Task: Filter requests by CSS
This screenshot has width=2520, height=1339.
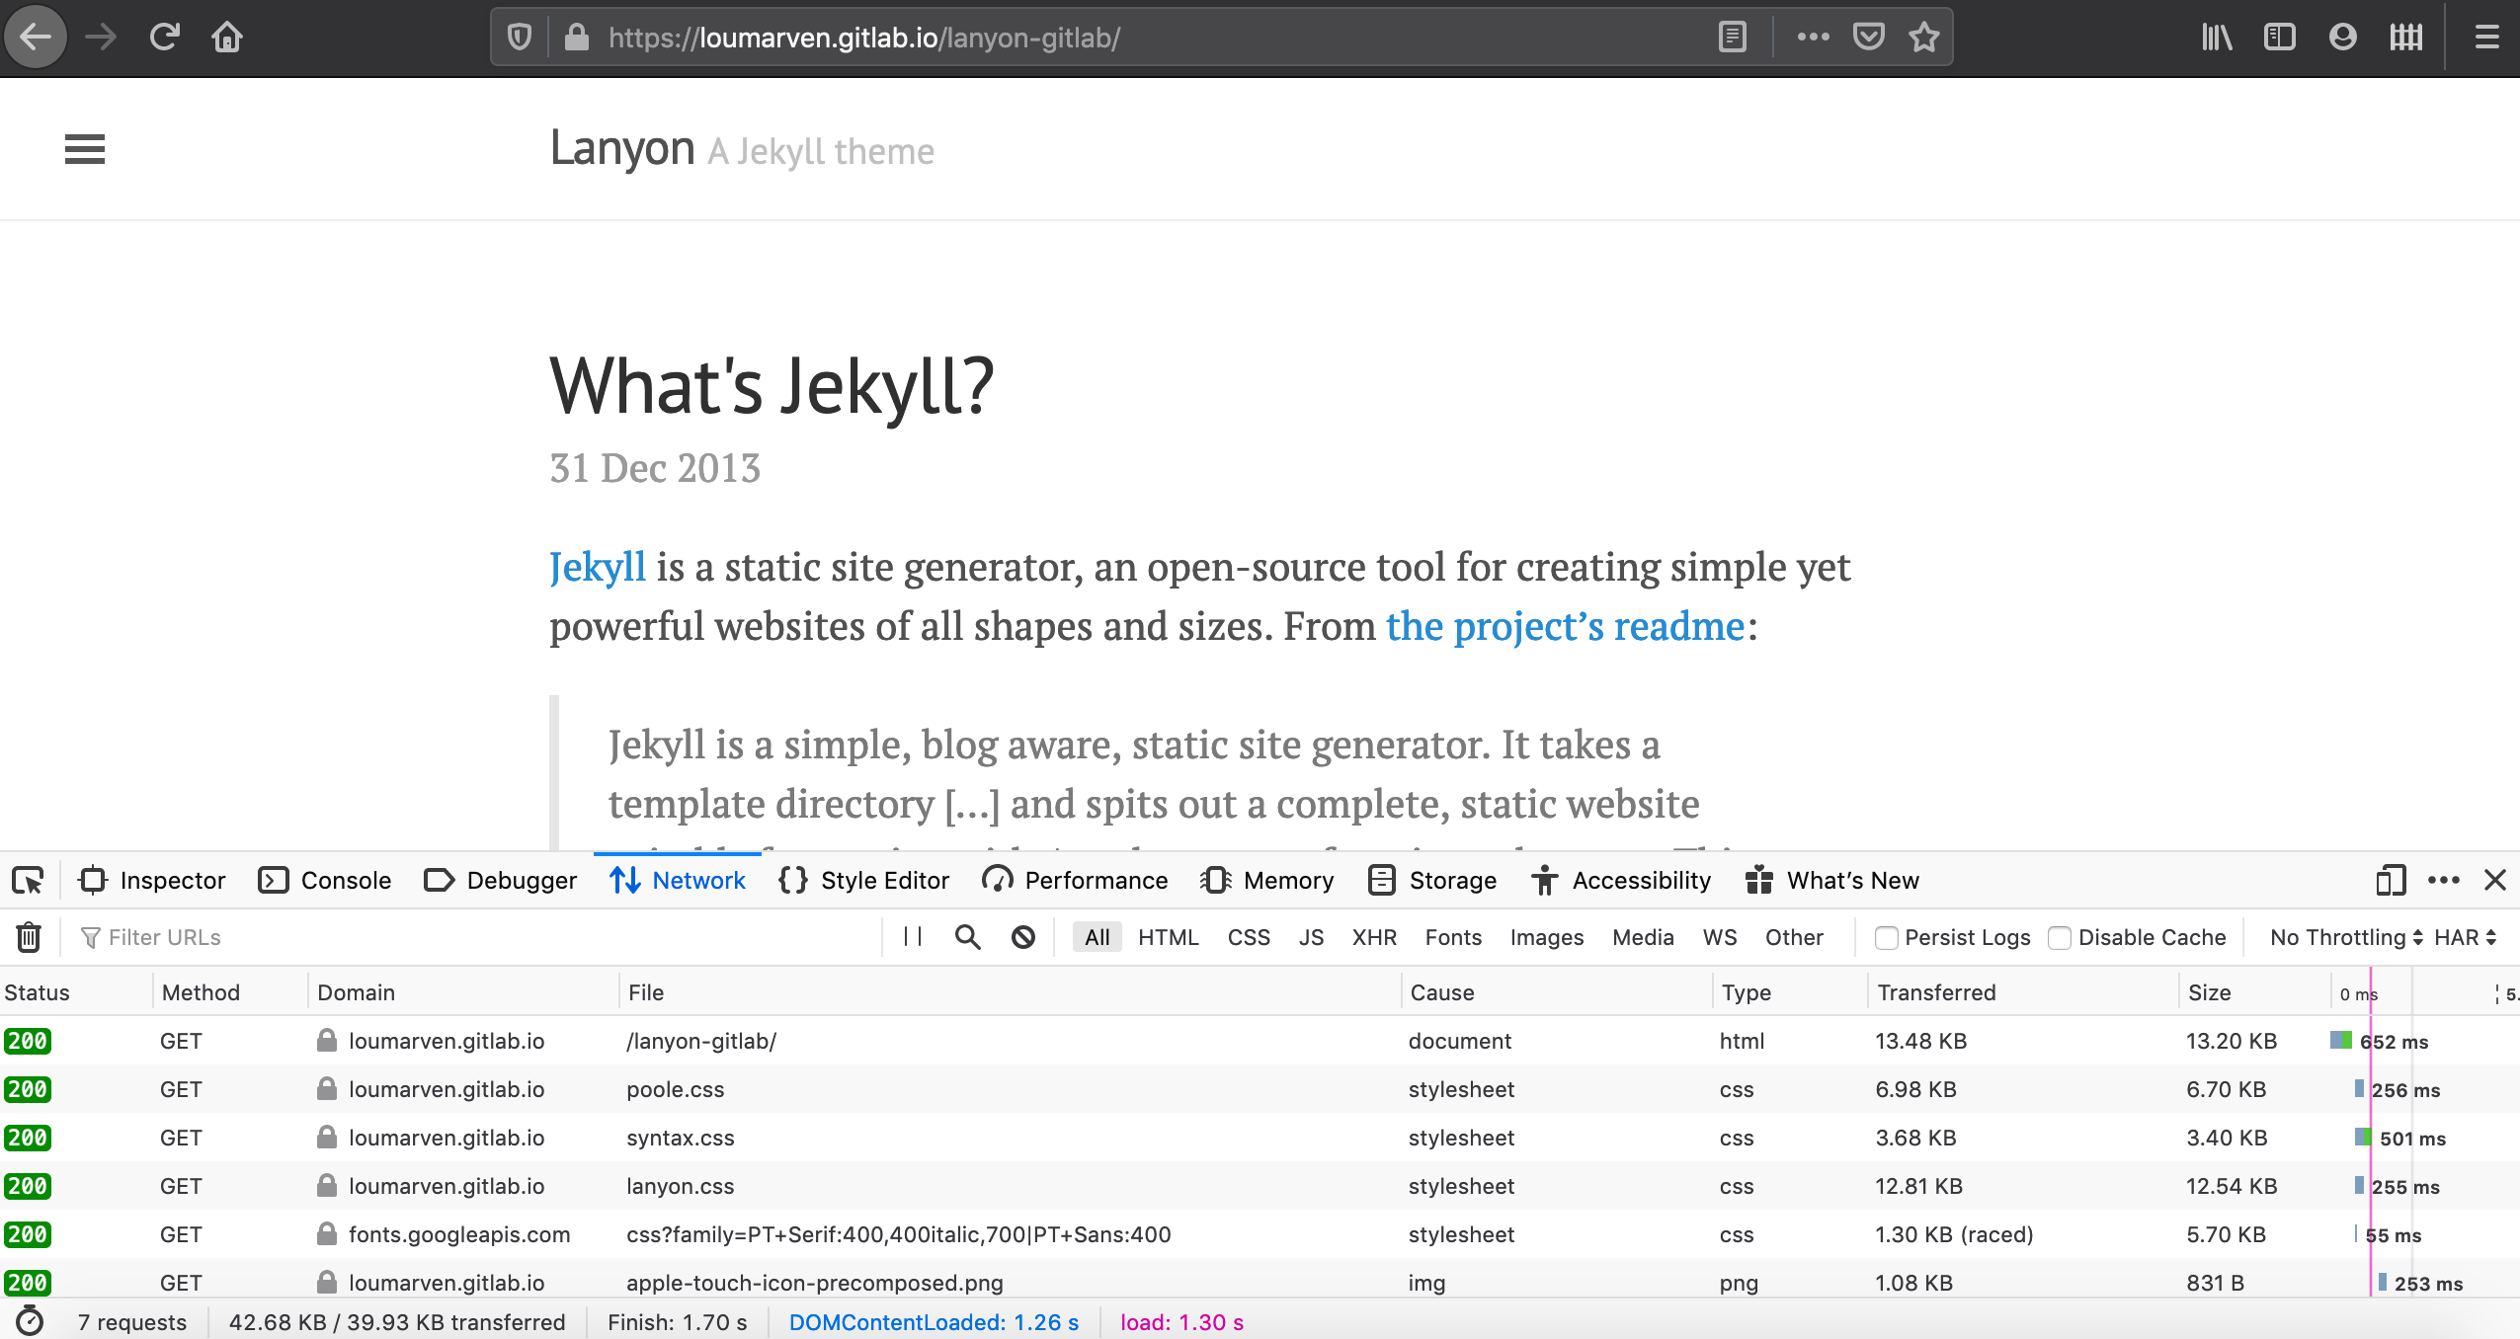Action: pyautogui.click(x=1249, y=937)
